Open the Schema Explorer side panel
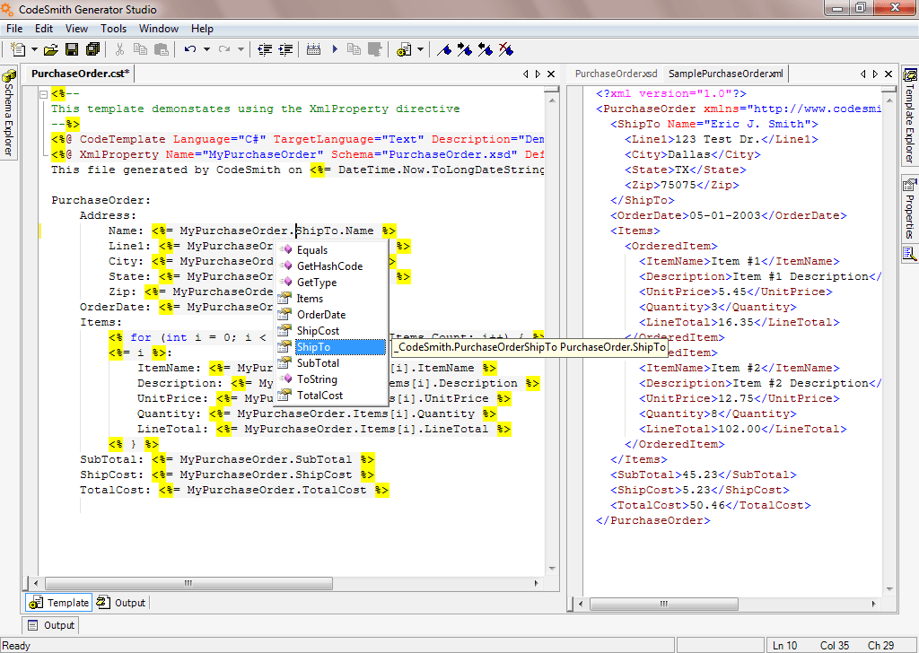The height and width of the screenshot is (653, 919). [9, 112]
